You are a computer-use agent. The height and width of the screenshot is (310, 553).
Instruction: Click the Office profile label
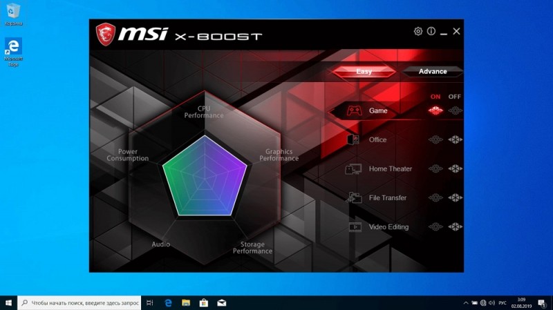(377, 139)
